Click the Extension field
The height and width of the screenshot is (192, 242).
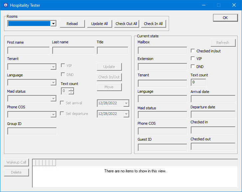coord(162,67)
